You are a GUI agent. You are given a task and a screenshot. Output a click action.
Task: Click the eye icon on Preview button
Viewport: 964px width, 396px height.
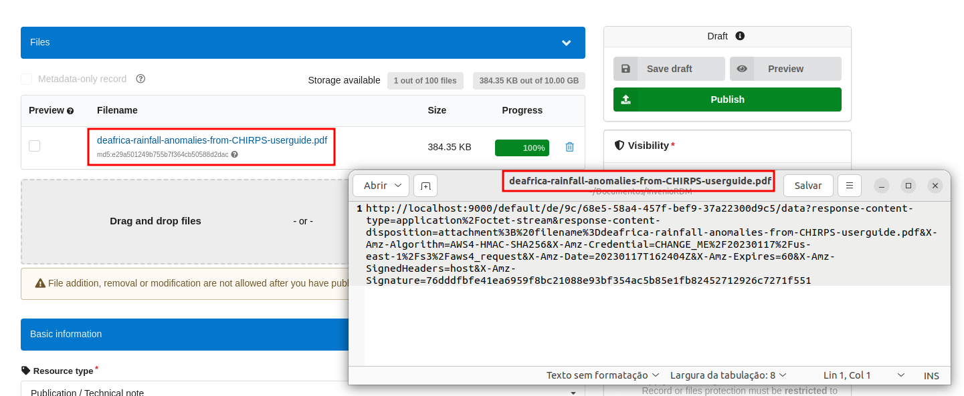point(742,68)
